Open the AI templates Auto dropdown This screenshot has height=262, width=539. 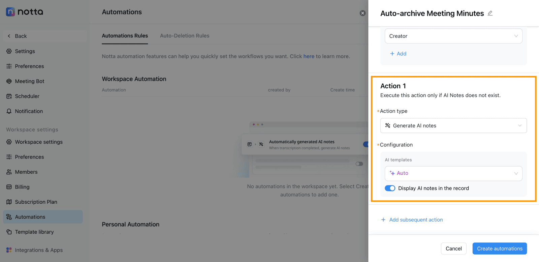(x=453, y=173)
